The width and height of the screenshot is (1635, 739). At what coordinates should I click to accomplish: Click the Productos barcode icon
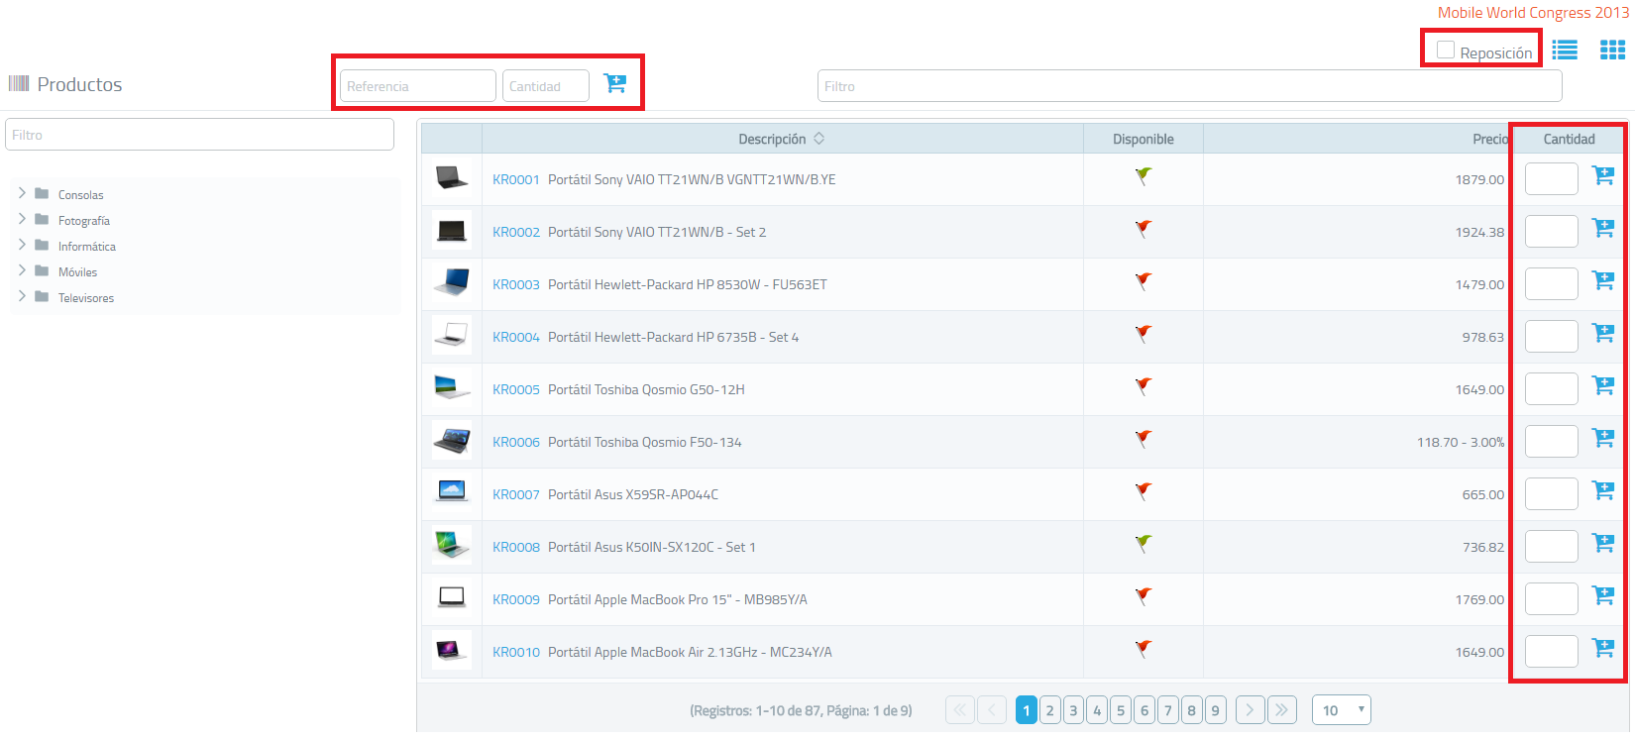19,83
